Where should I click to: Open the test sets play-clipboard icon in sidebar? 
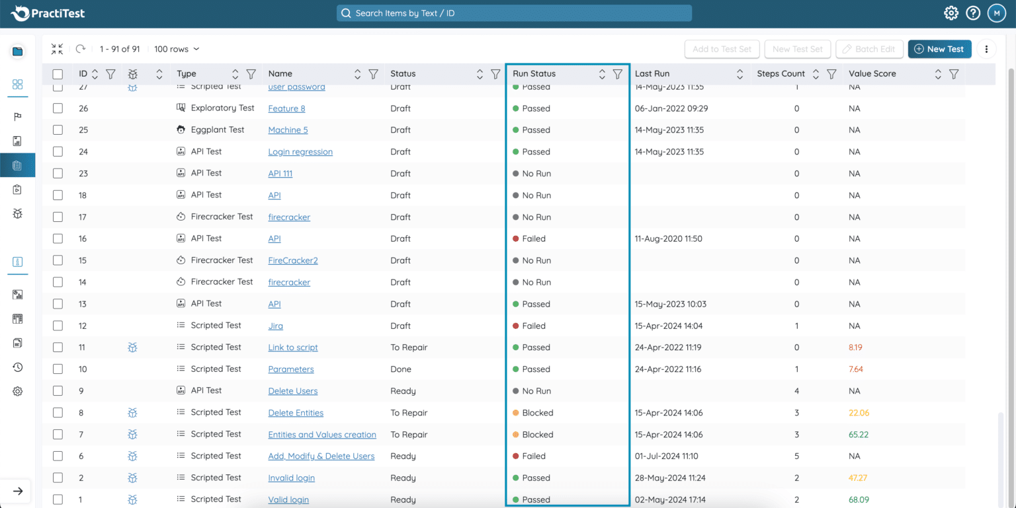tap(18, 190)
